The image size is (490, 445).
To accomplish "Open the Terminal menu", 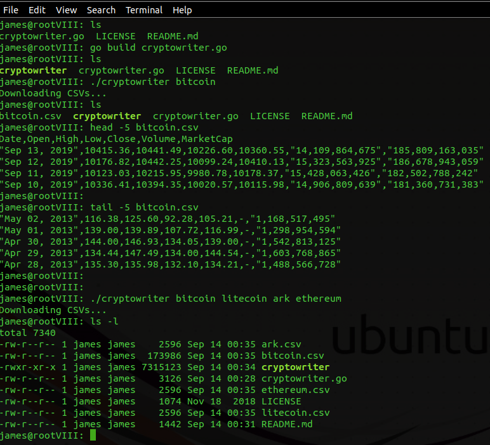I will point(143,10).
